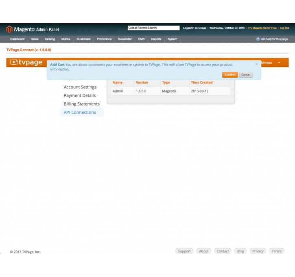Screen dimensions: 295x277
Task: Confirm the Add Cart connection
Action: [230, 75]
